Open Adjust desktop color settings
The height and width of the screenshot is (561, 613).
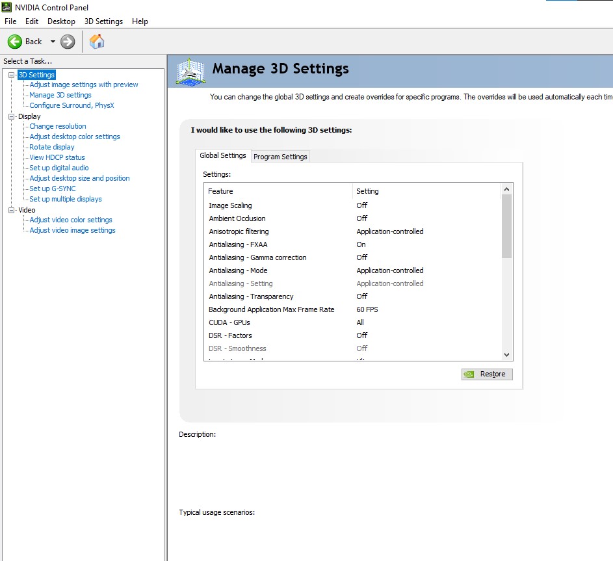click(75, 137)
